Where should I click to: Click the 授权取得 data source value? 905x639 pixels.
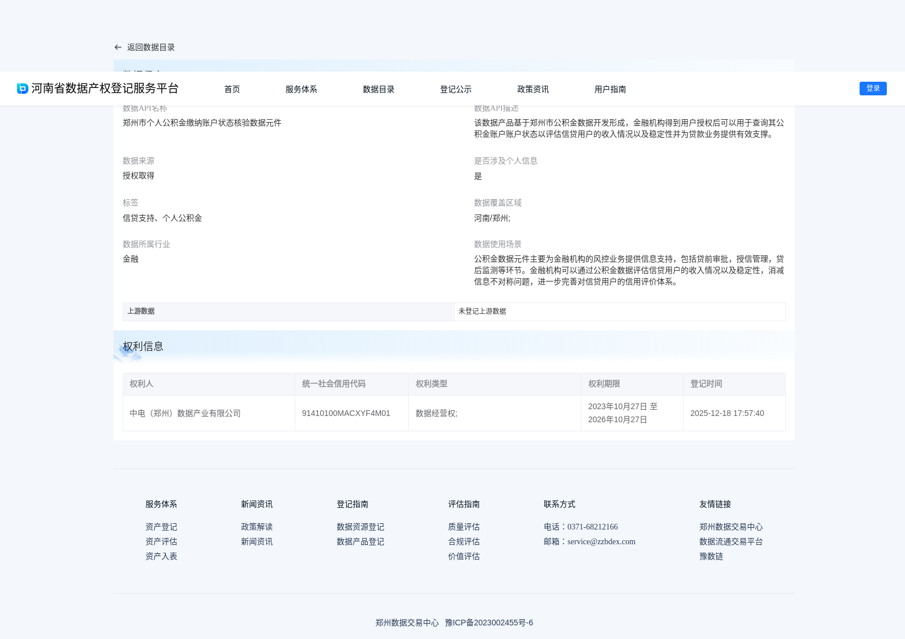[139, 176]
